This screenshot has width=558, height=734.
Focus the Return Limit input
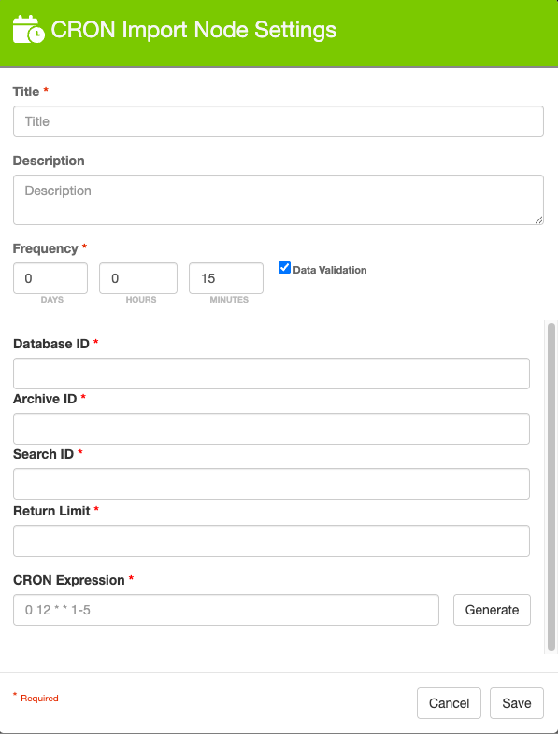pyautogui.click(x=271, y=541)
